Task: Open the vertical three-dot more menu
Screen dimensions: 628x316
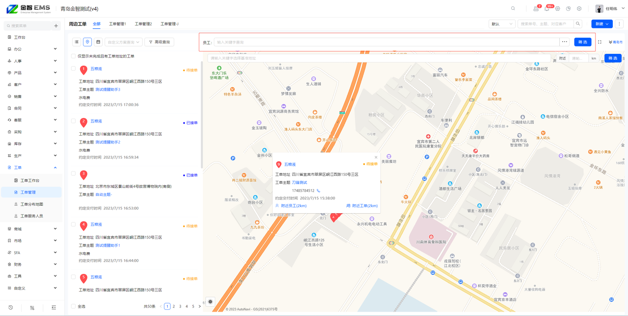Action: point(619,24)
